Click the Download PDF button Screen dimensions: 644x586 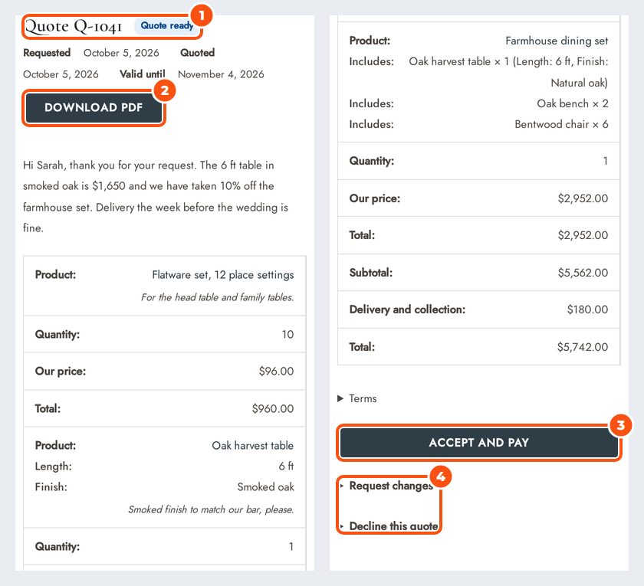coord(94,107)
